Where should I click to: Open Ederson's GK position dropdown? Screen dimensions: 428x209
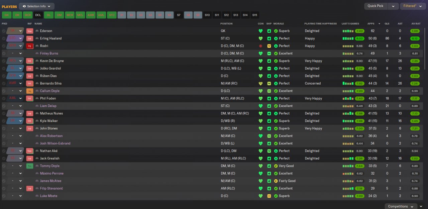15,31
